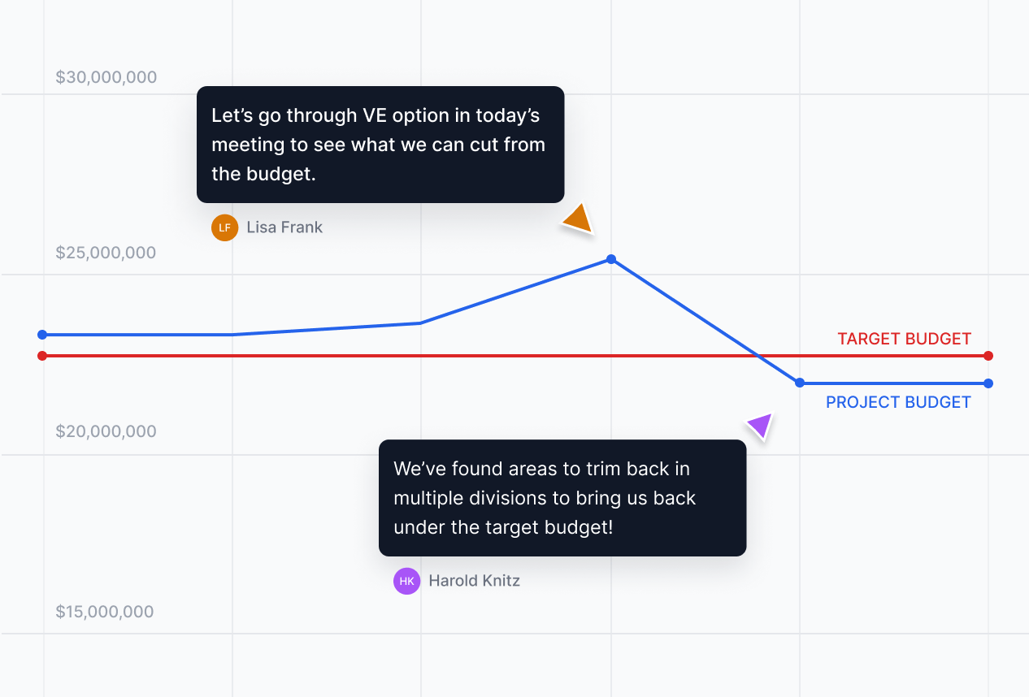Image resolution: width=1029 pixels, height=697 pixels.
Task: Select the TARGET BUDGET label
Action: pos(904,339)
